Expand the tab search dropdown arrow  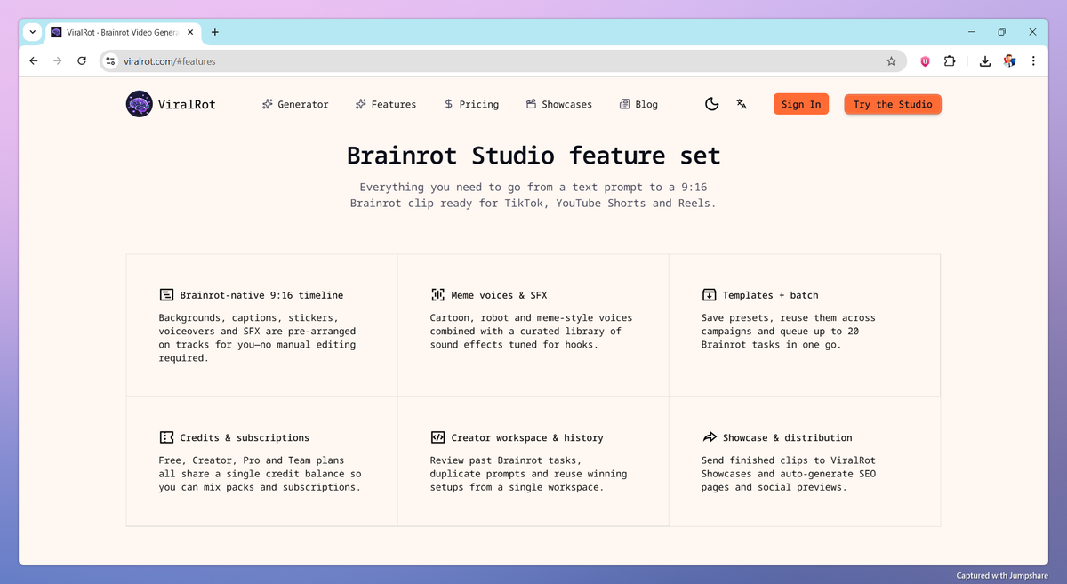click(x=33, y=32)
